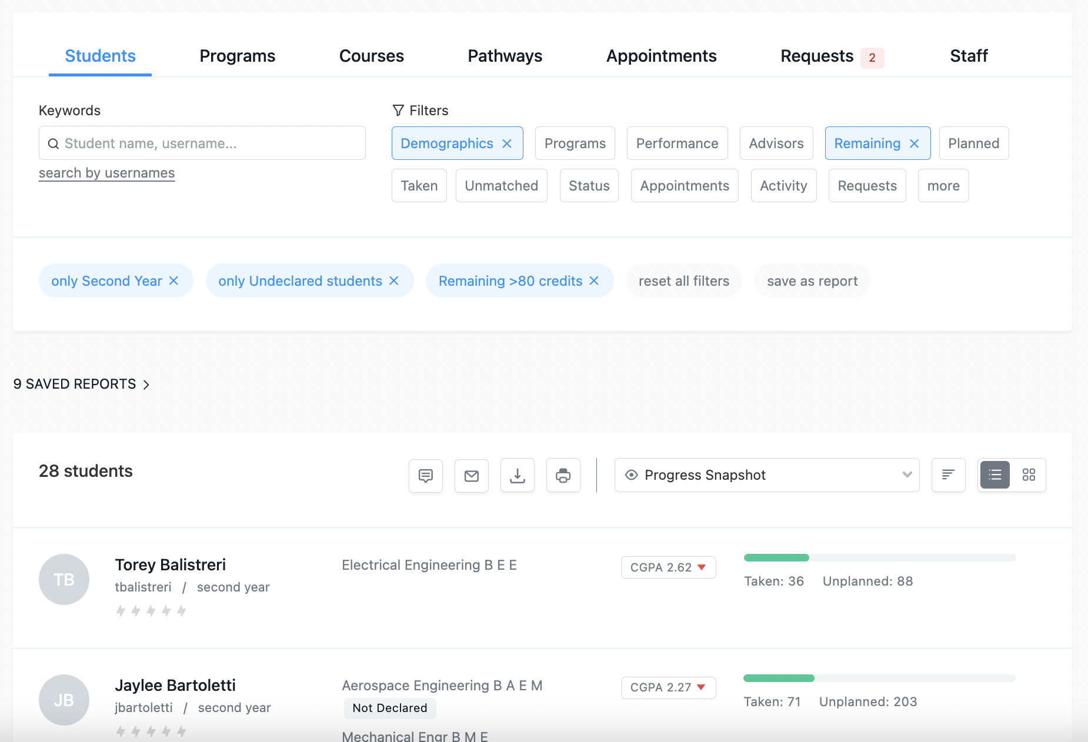Open the Progress Snapshot dropdown

(x=766, y=475)
